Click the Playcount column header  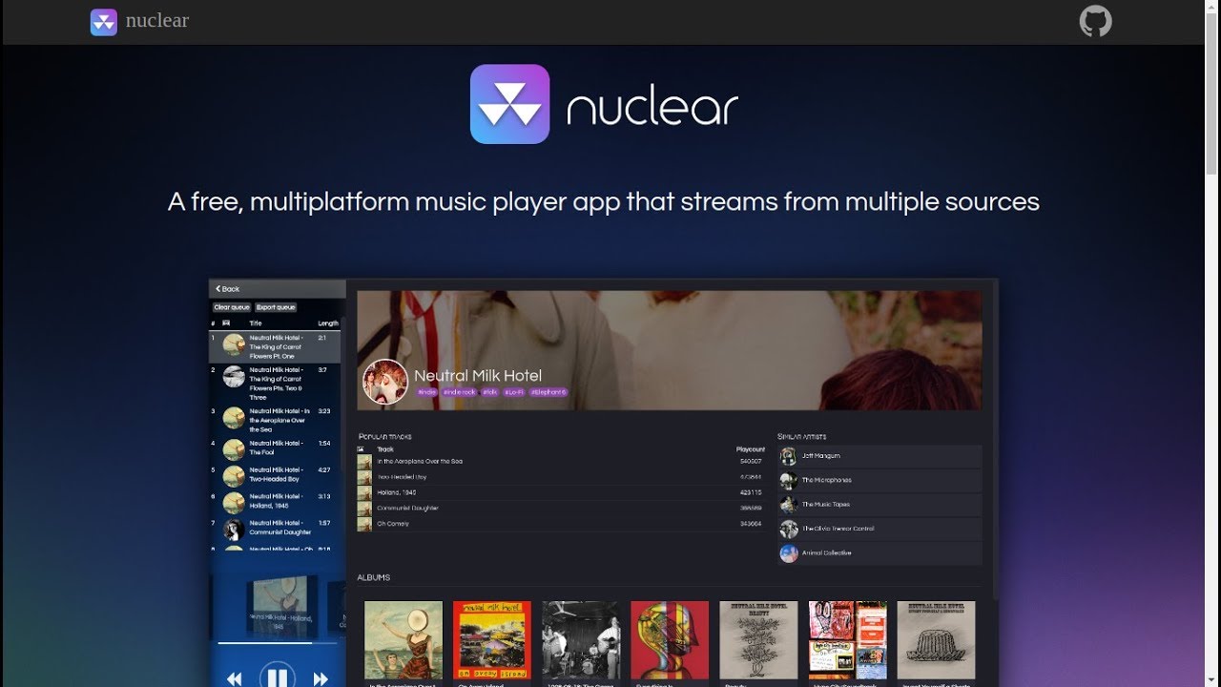coord(750,449)
